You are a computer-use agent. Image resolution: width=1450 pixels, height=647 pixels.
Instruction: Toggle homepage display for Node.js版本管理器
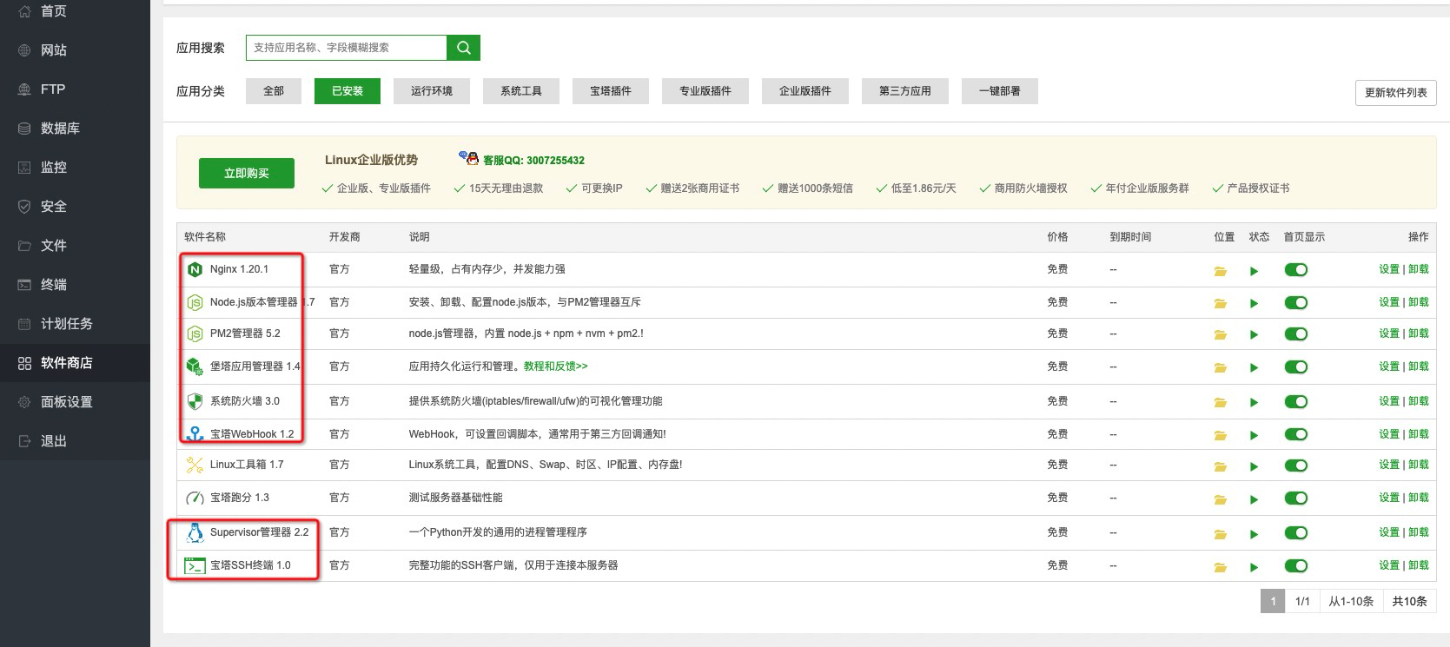click(1296, 302)
